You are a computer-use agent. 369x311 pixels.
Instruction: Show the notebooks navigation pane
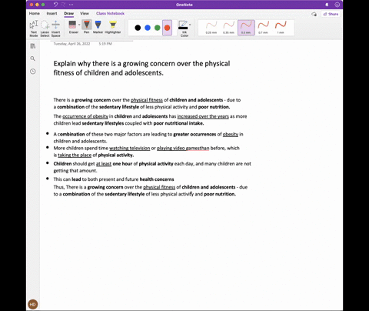33,46
